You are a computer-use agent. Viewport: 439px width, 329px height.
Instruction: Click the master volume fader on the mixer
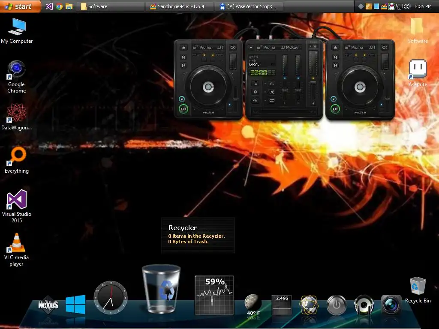pos(313,83)
